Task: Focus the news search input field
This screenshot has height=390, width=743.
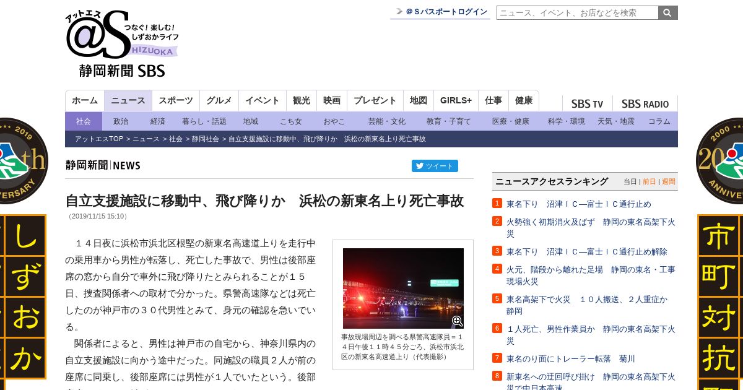Action: pos(577,12)
